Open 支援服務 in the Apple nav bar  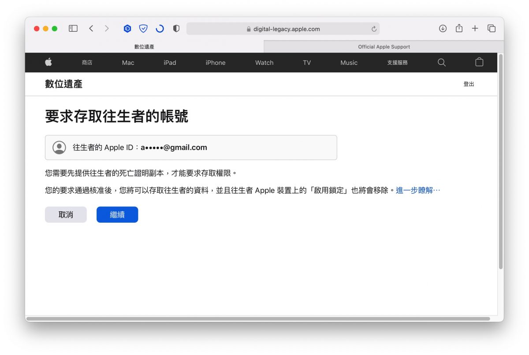point(397,63)
